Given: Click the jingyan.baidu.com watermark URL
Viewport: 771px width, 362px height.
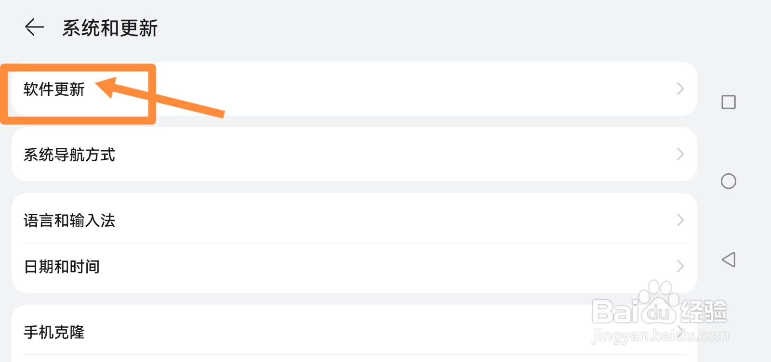Looking at the screenshot, I should (x=660, y=335).
